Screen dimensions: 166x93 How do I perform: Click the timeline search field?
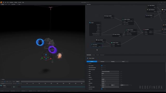coord(6,83)
